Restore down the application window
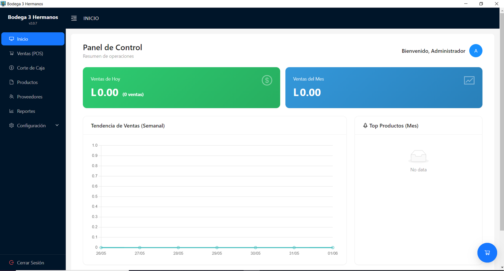 (x=481, y=4)
